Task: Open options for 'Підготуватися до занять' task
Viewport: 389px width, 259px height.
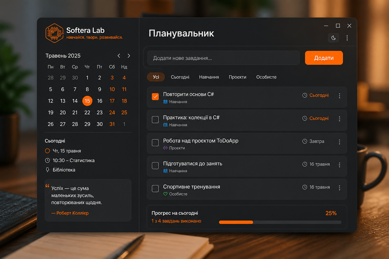Action: click(339, 165)
